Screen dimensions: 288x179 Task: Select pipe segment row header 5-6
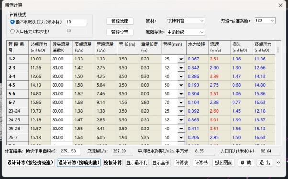tap(17, 94)
